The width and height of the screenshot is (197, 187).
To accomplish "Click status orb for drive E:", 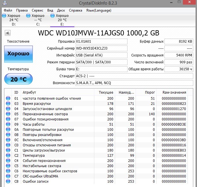I will (x=52, y=16).
